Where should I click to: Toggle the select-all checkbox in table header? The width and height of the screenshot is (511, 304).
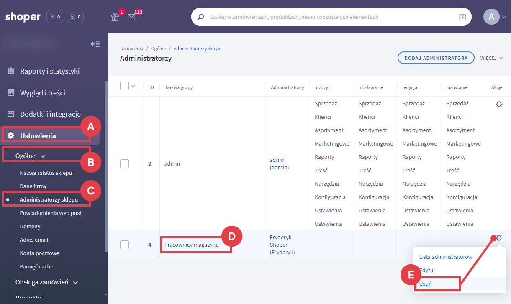[124, 86]
